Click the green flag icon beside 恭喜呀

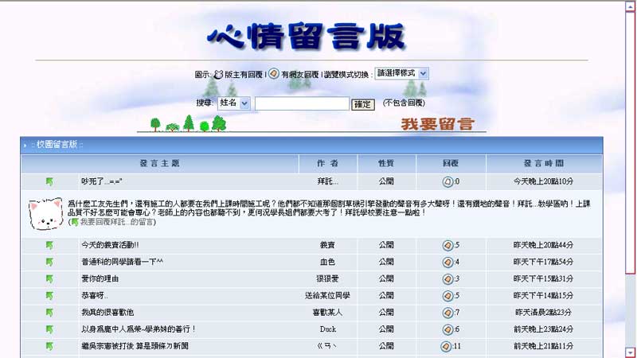(x=49, y=296)
